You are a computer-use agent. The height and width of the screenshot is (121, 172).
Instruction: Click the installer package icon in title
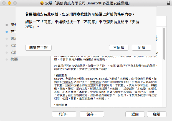[x=42, y=3]
